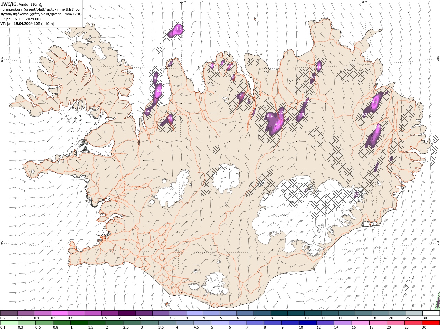
Task: Click the red 30 swatch in lower legend
Action: [x=431, y=323]
